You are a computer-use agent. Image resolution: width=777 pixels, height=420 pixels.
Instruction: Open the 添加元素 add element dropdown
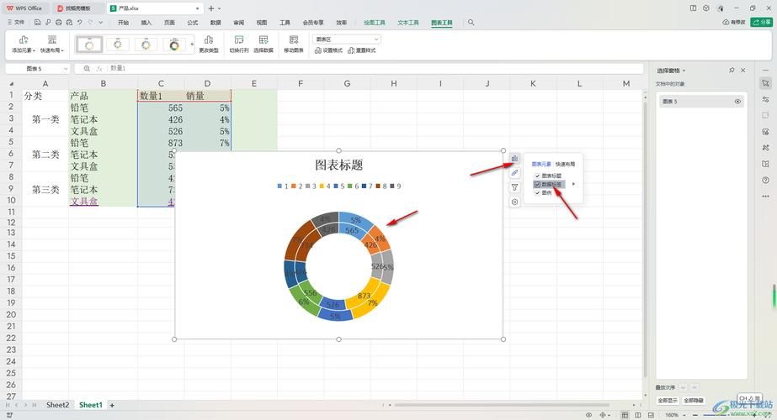pyautogui.click(x=24, y=44)
